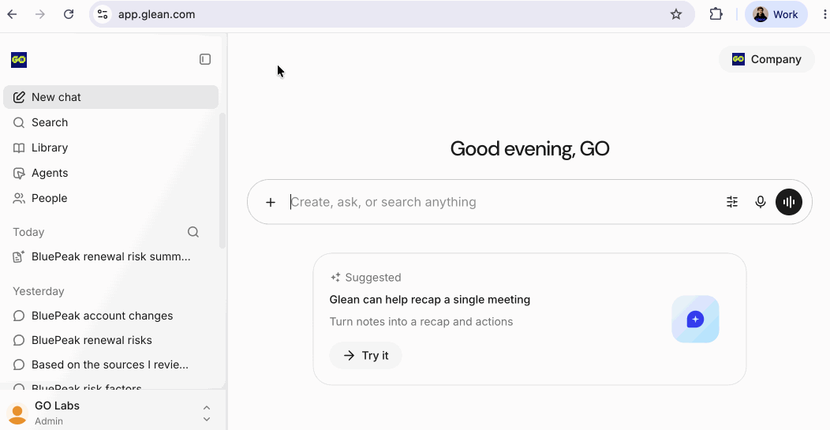Open Search from the sidebar

coord(110,122)
